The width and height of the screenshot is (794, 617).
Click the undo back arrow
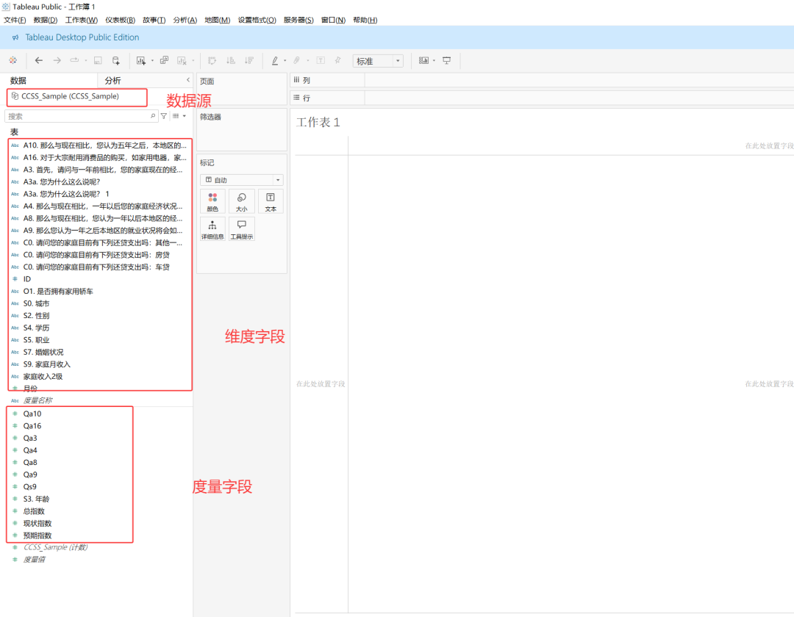pyautogui.click(x=38, y=60)
